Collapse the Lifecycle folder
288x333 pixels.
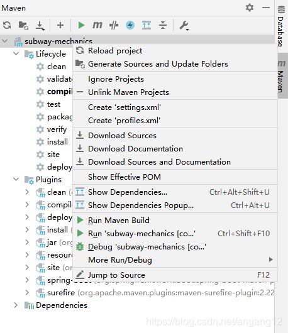pos(16,54)
